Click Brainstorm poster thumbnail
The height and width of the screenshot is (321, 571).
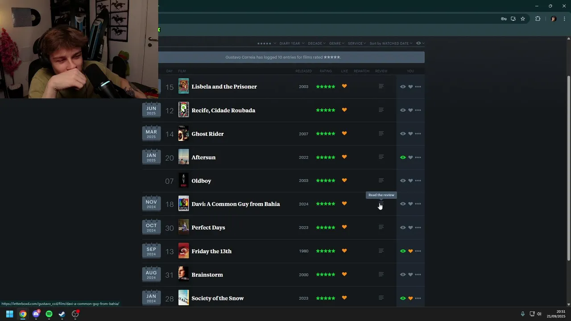tap(183, 275)
